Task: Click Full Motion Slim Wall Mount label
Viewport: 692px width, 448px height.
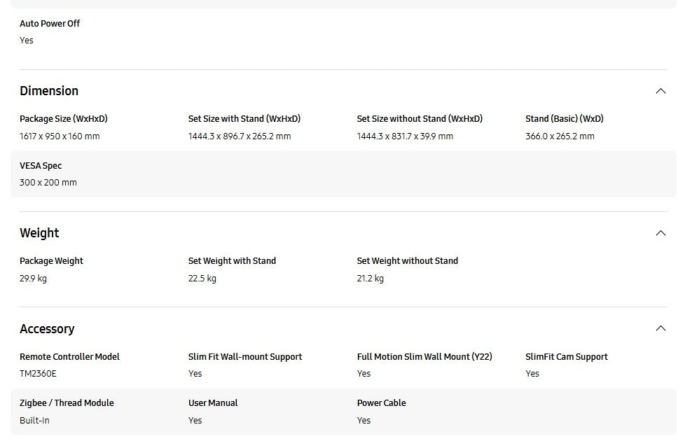Action: click(424, 357)
